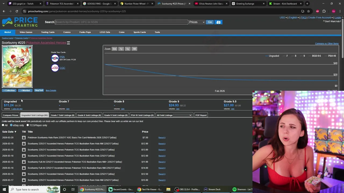The image size is (344, 193).
Task: Open the POP Report tab
Action: tap(201, 115)
